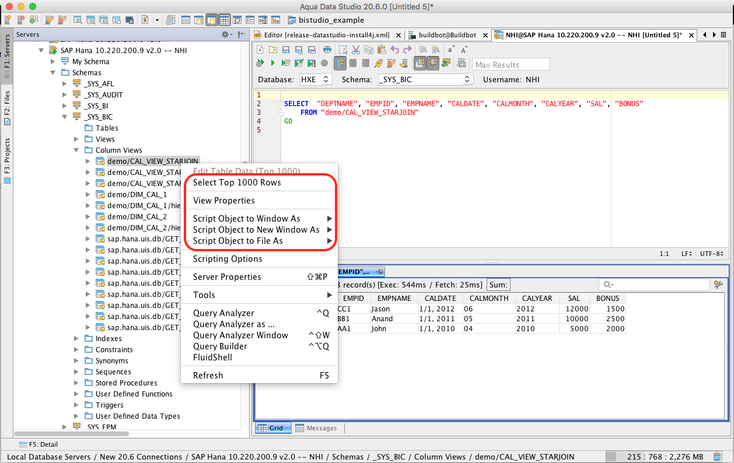Viewport: 734px width, 463px height.
Task: Click the disconnect plug icon in main toolbar
Action: tap(62, 20)
